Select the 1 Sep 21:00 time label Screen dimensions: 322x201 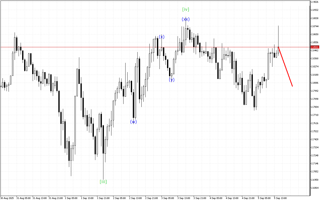pyautogui.click(x=103, y=198)
